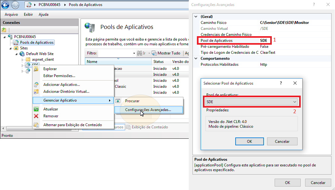Click the Explorar magnifier icon
Screen dimensions: 335x190
coord(36,69)
